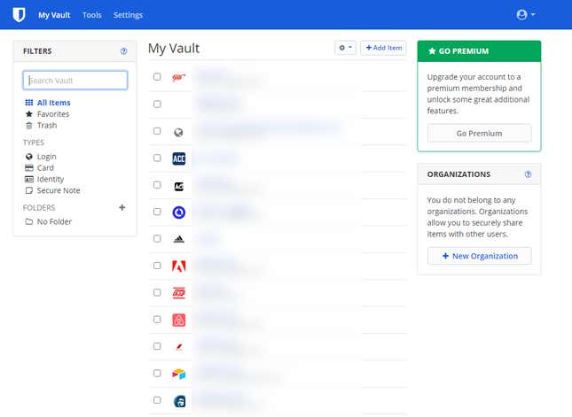Viewport: 572px width, 417px height.
Task: Check the Adobe item checkbox
Action: click(157, 266)
